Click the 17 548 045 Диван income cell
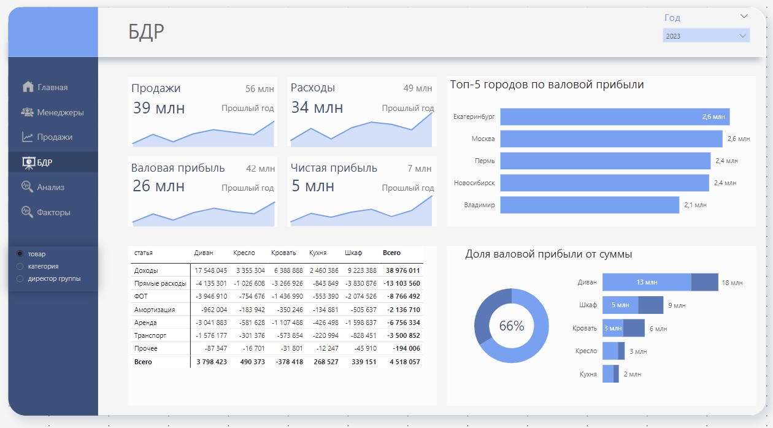The width and height of the screenshot is (773, 428). 211,270
